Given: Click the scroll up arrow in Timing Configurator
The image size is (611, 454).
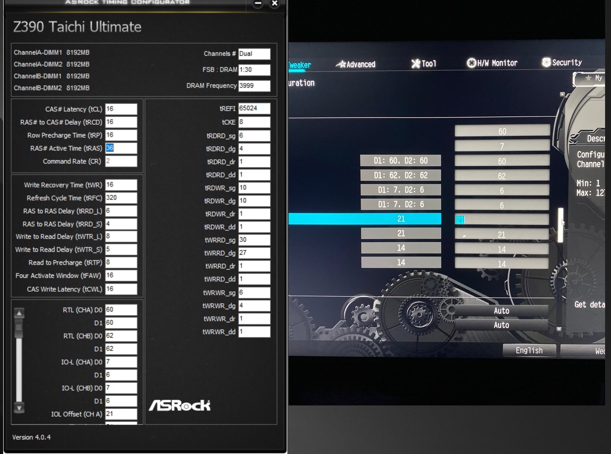Looking at the screenshot, I should pos(19,313).
